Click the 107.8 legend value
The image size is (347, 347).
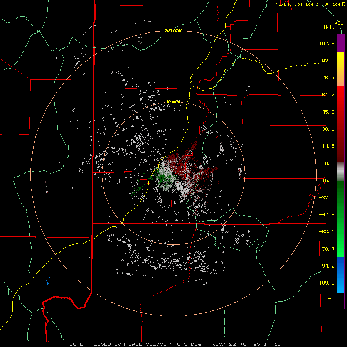point(327,43)
